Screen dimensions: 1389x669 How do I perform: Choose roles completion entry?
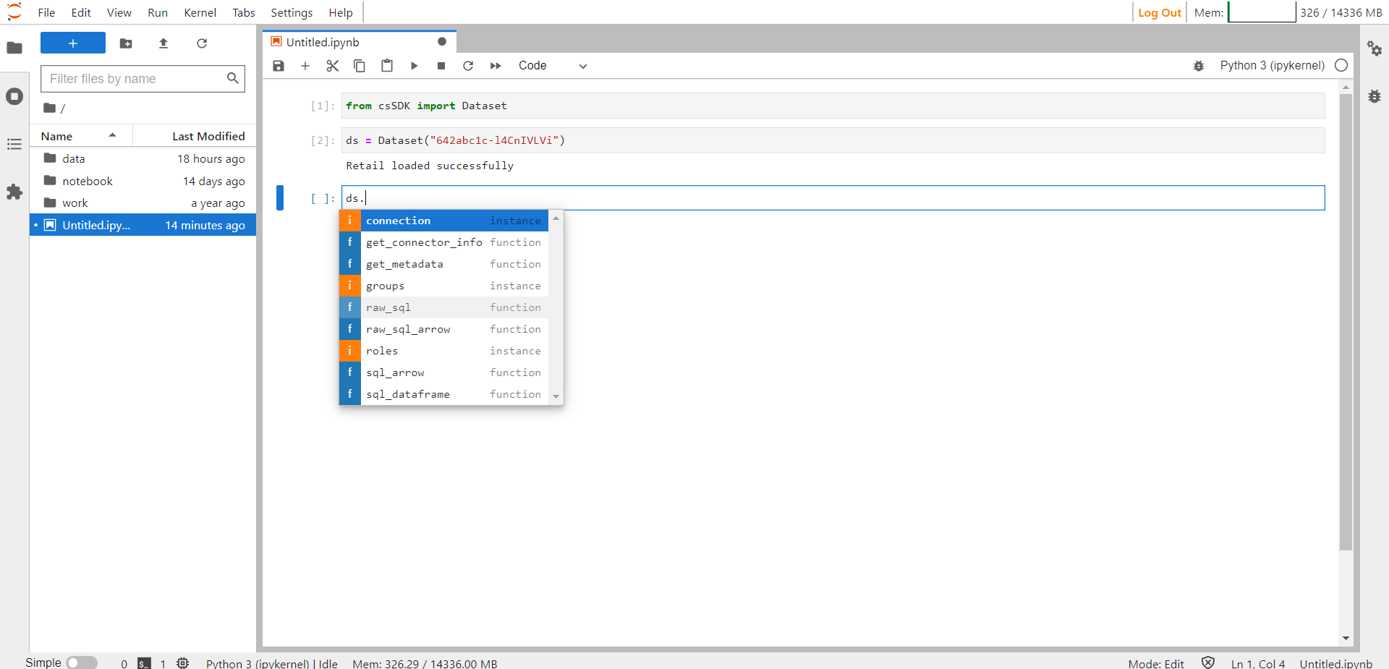443,351
